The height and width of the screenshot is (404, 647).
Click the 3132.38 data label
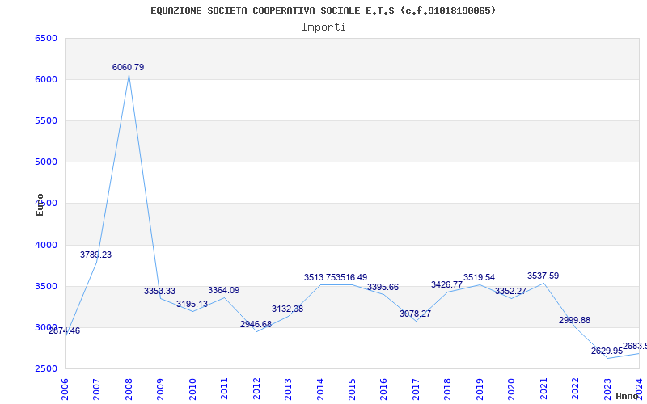287,309
